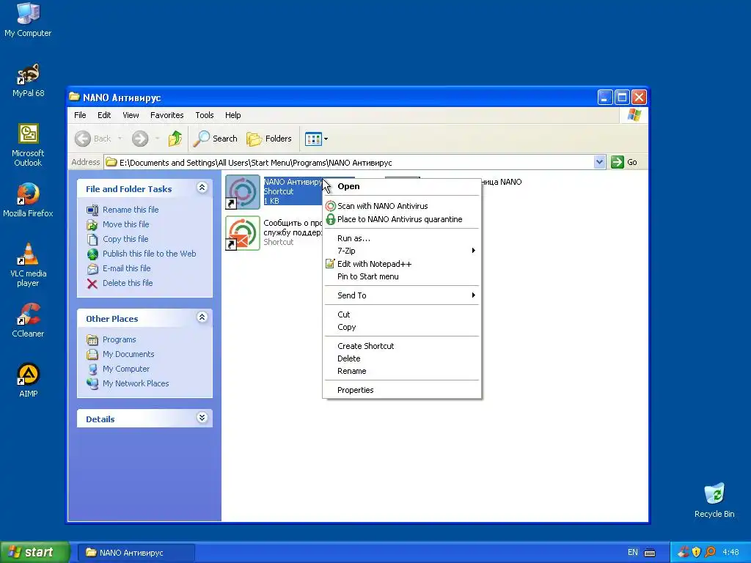
Task: Choose Properties in context menu
Action: (402, 390)
